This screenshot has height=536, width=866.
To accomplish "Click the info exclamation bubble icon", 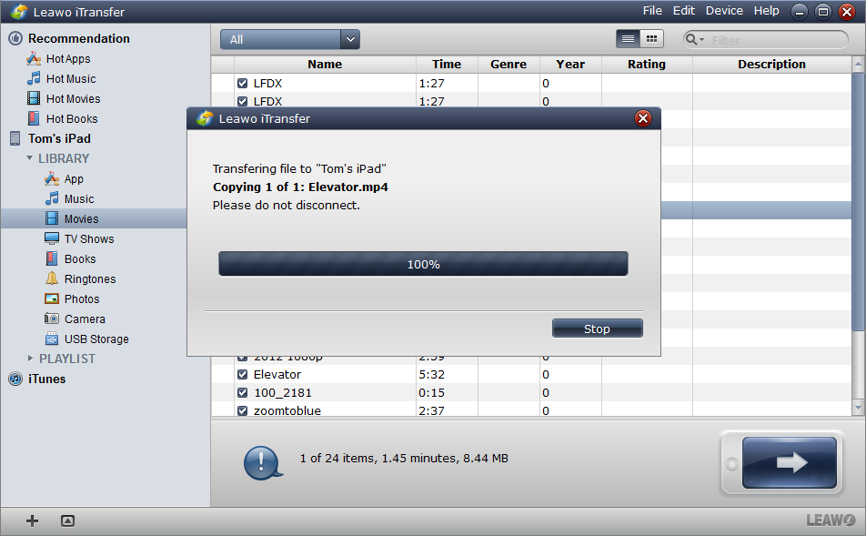I will click(263, 462).
